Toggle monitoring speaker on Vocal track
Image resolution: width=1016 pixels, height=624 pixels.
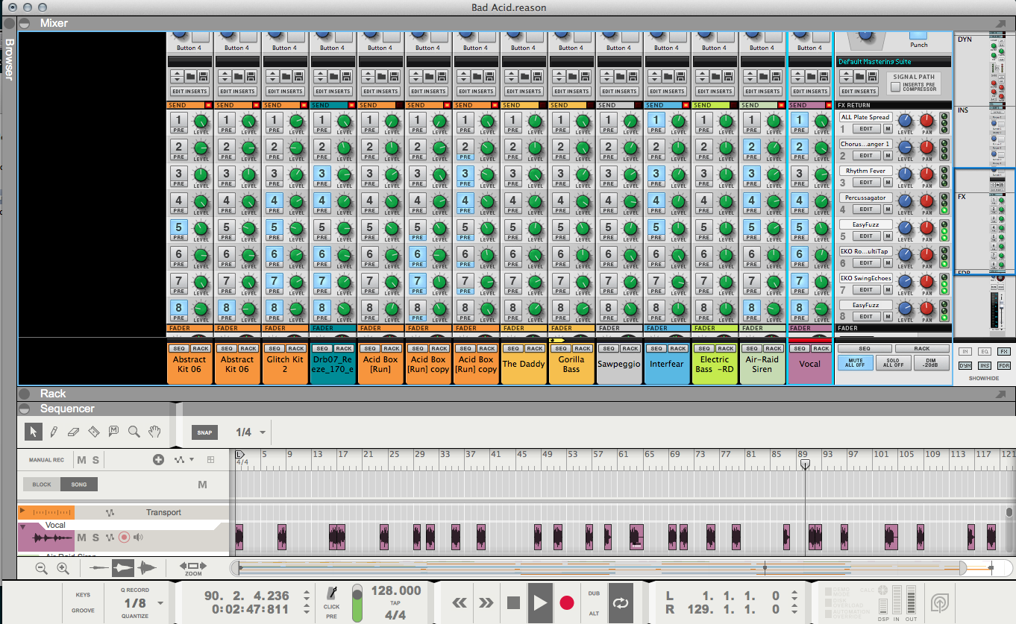138,538
